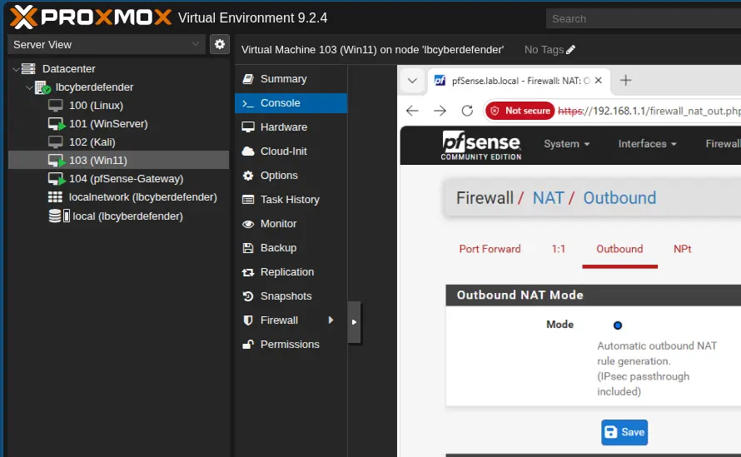
Task: Click the localnetwork grid icon
Action: [55, 197]
